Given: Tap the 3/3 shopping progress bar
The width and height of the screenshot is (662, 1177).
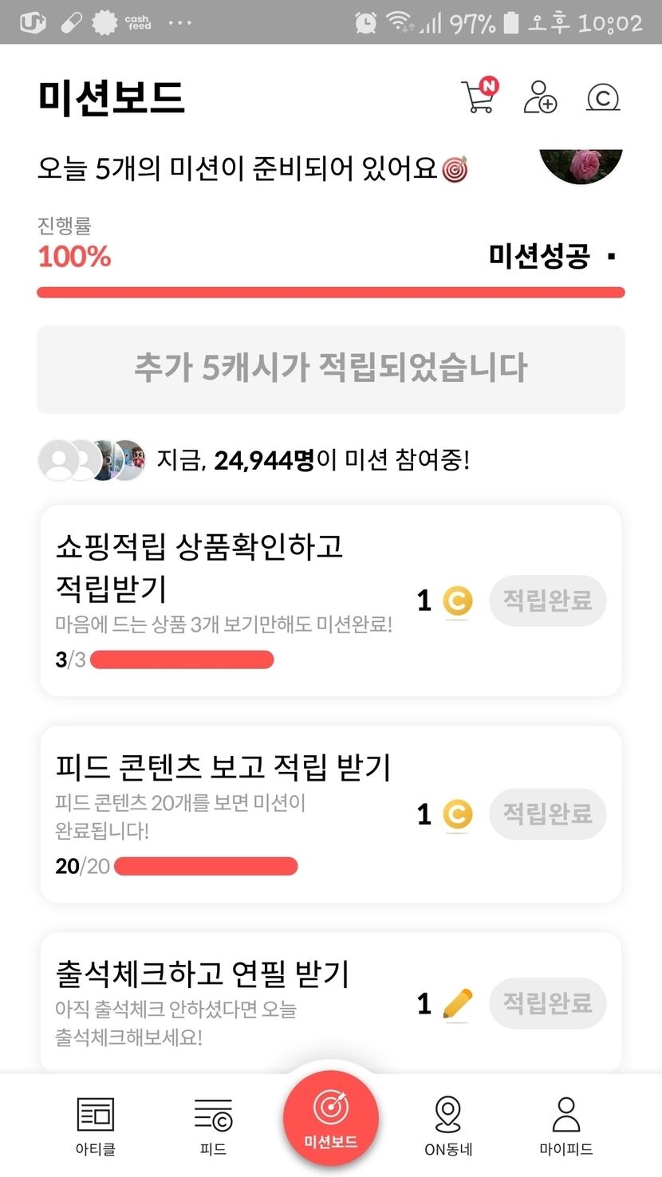Looking at the screenshot, I should tap(182, 659).
